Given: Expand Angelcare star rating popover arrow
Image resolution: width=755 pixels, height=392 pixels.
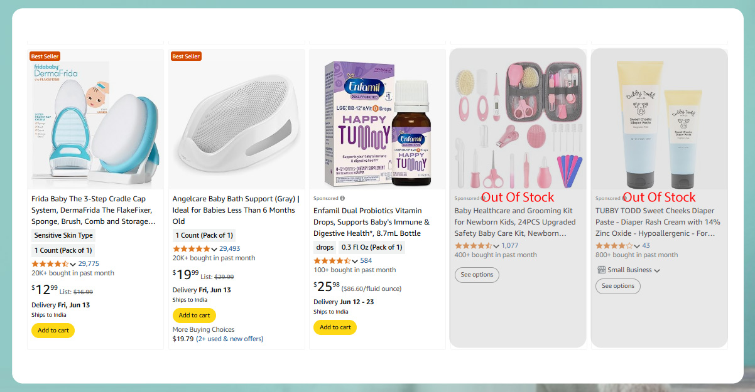Looking at the screenshot, I should coord(214,249).
